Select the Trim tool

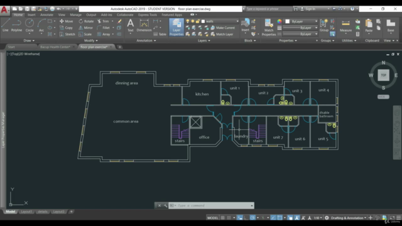pos(103,21)
